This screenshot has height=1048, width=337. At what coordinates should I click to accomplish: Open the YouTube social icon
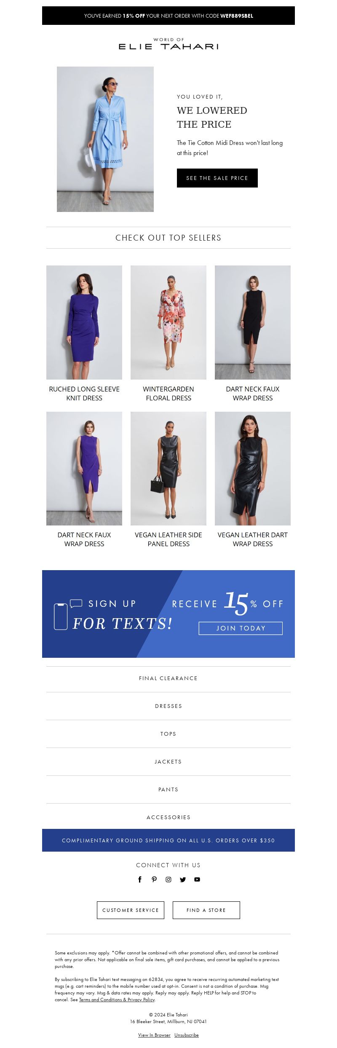click(197, 879)
